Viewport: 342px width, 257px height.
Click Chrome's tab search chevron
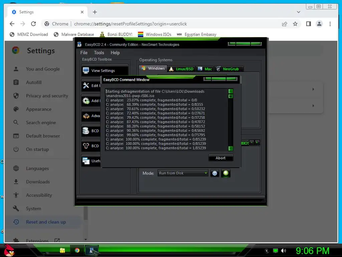coord(298,12)
